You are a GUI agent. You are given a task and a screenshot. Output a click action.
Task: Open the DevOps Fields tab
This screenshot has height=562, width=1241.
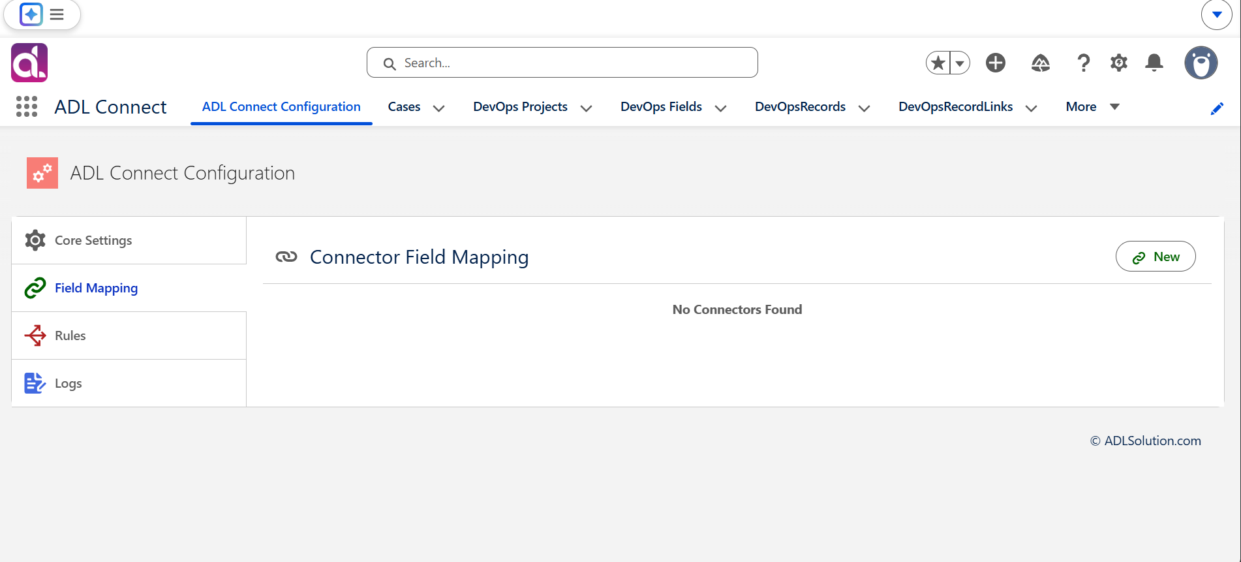(x=661, y=106)
